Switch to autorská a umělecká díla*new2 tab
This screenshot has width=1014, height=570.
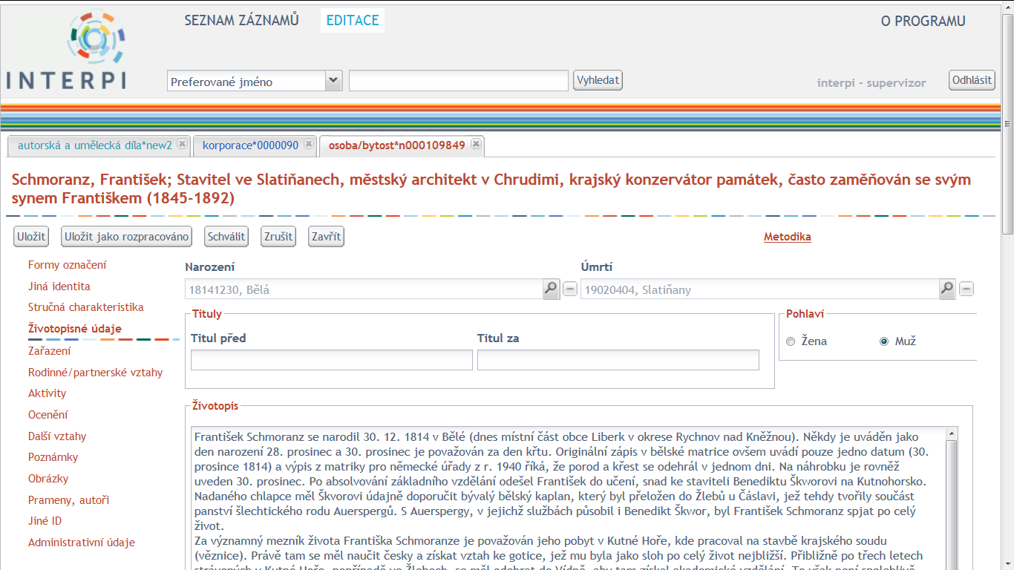pyautogui.click(x=95, y=145)
